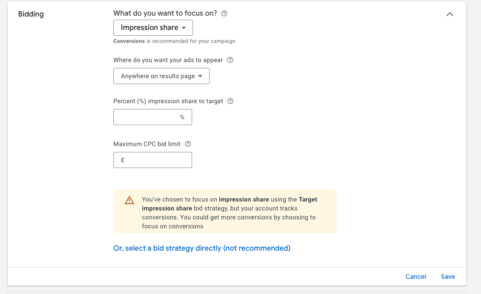The image size is (481, 294).
Task: Click the "What do you want to focus on?" label
Action: [x=165, y=13]
